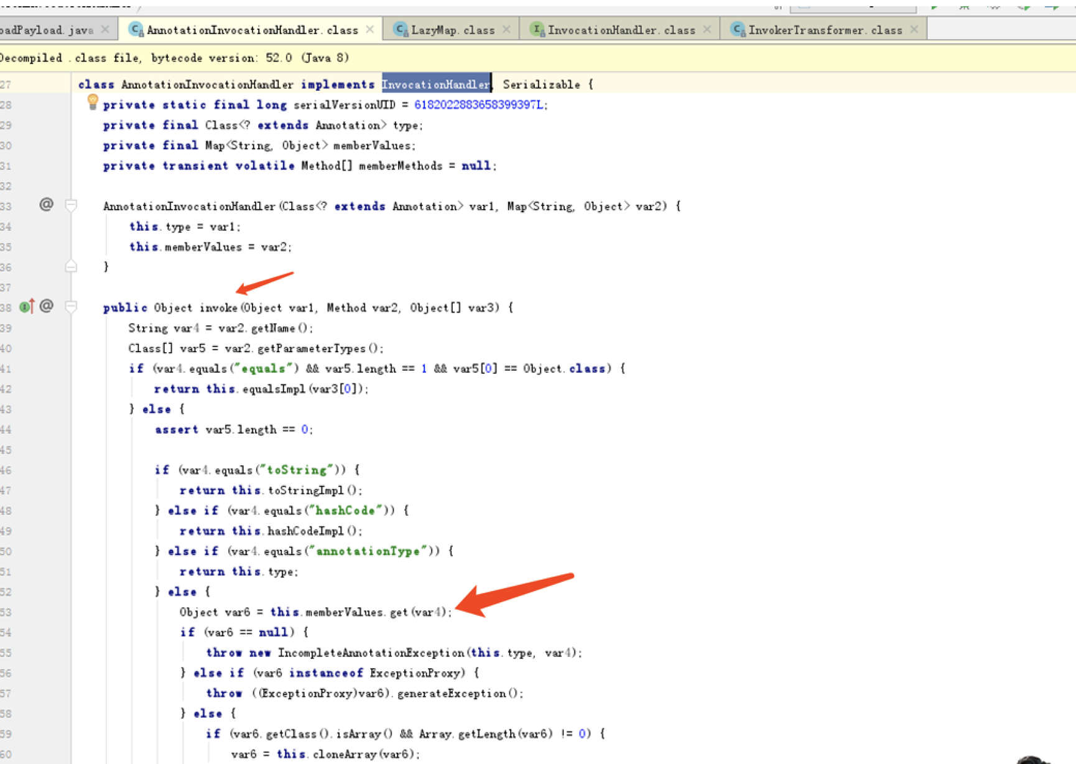The width and height of the screenshot is (1076, 764).
Task: Click the equalsImpl method call
Action: [273, 389]
